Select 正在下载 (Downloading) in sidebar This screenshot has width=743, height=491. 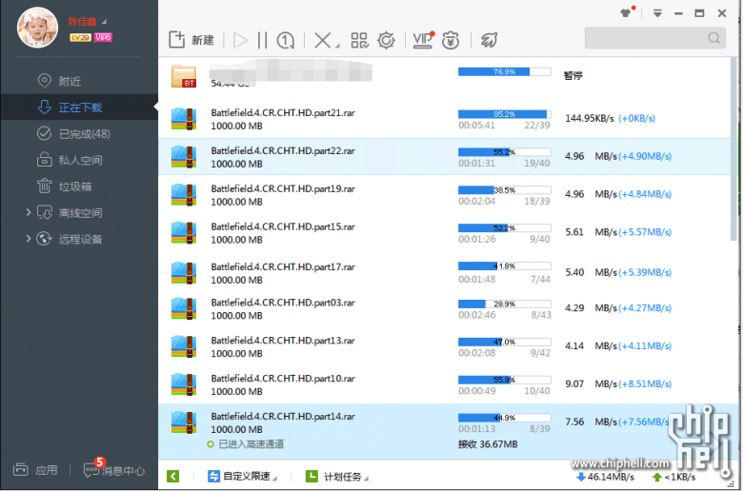[79, 108]
